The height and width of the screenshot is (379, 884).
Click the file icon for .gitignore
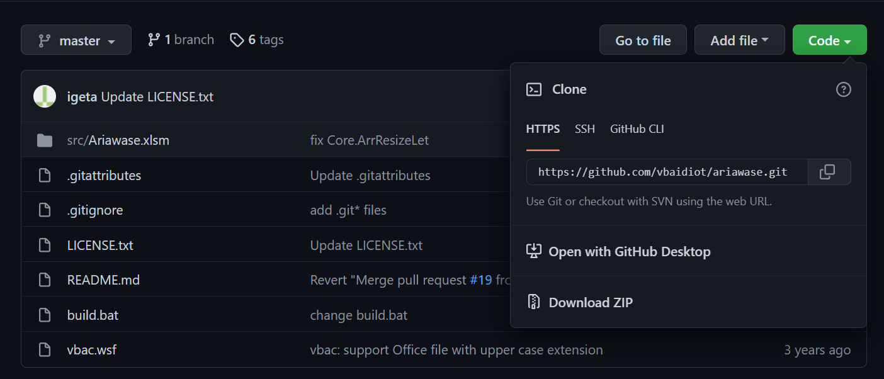coord(45,210)
